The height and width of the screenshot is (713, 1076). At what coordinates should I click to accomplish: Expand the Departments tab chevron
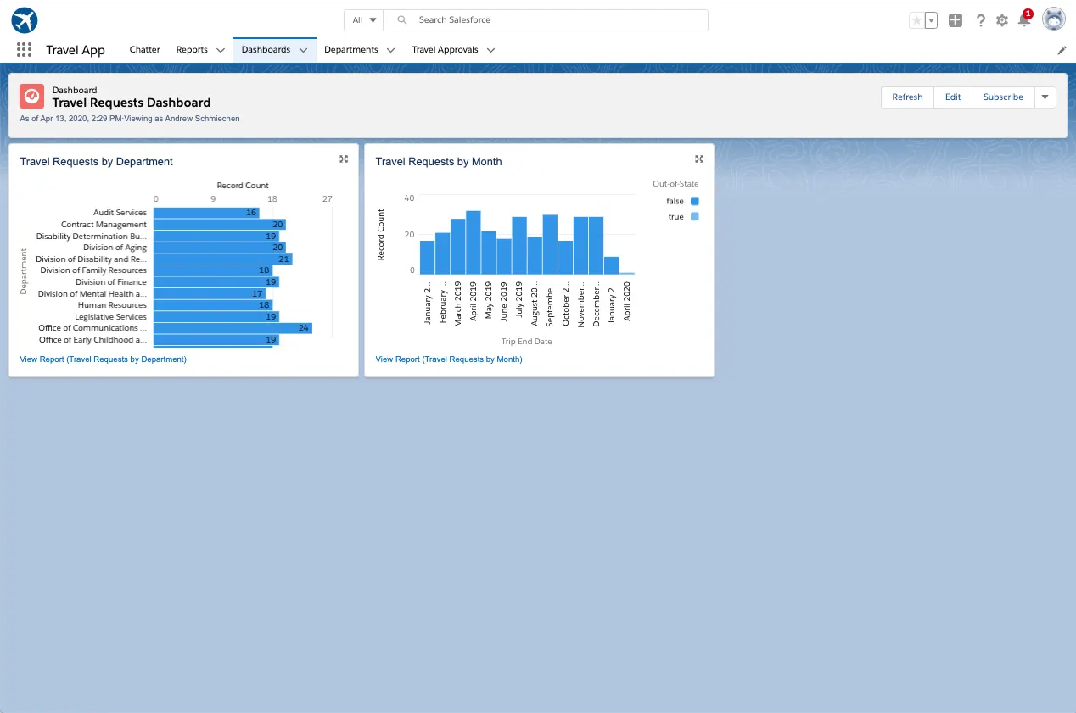[390, 50]
